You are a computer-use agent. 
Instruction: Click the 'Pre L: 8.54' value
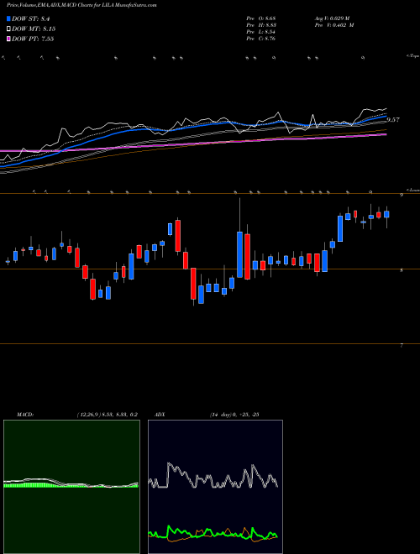261,32
